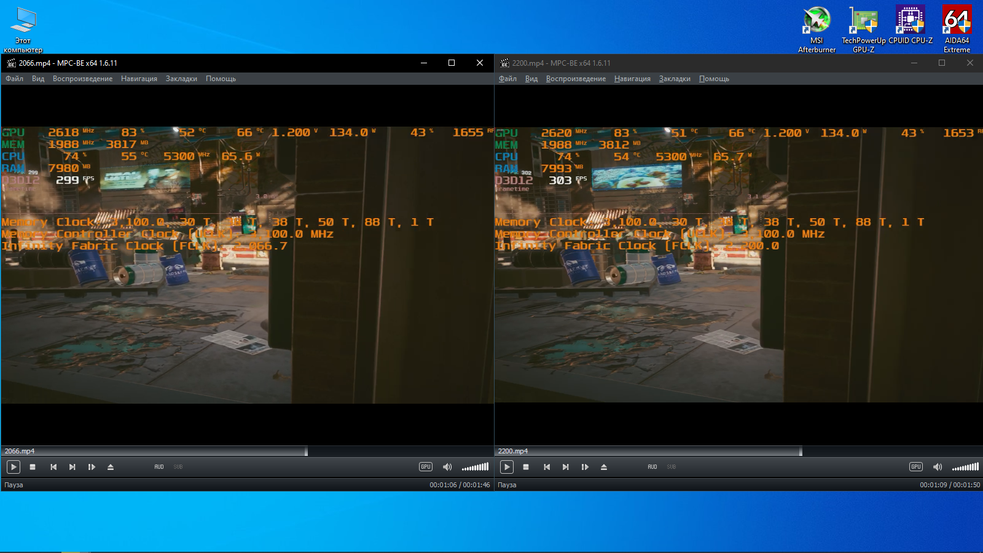Click the 2066.mp4 video frame
The height and width of the screenshot is (553, 983).
click(x=248, y=265)
